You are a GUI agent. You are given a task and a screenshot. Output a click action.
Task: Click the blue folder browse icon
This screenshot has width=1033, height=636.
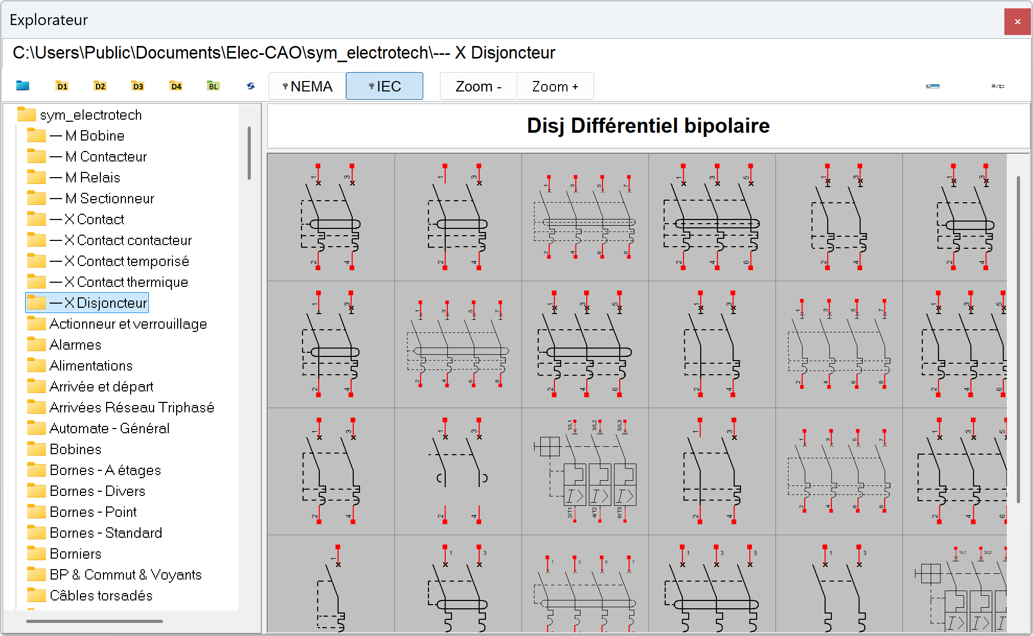coord(22,86)
